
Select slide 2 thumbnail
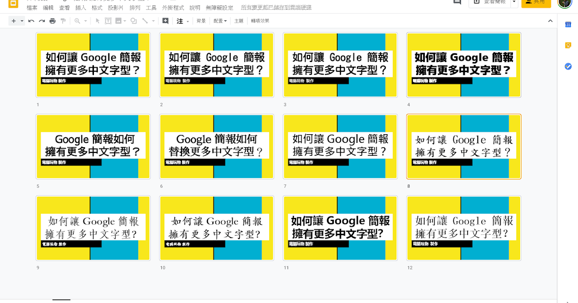tap(217, 65)
